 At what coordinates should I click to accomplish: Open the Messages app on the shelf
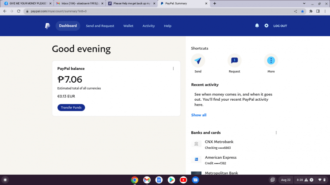pyautogui.click(x=195, y=180)
